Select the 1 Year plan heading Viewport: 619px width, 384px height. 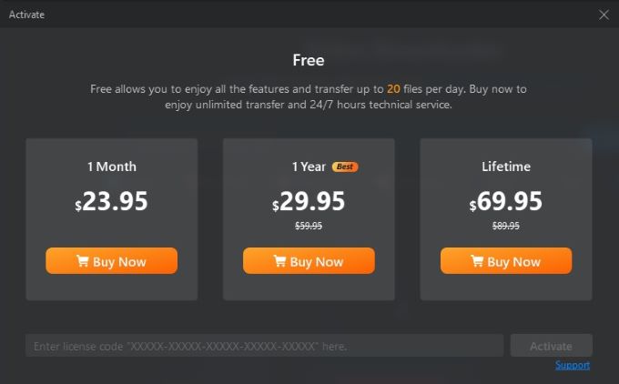pyautogui.click(x=308, y=167)
